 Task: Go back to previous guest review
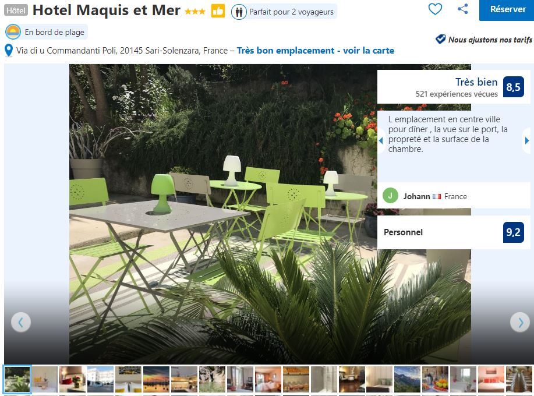381,140
